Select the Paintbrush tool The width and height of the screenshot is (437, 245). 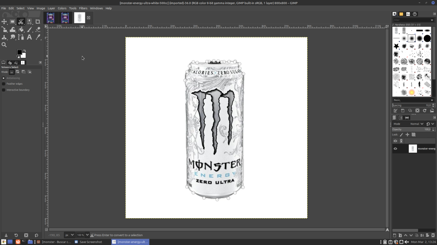(29, 29)
